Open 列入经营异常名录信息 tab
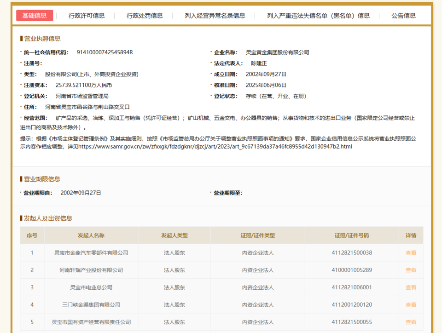 click(x=215, y=16)
